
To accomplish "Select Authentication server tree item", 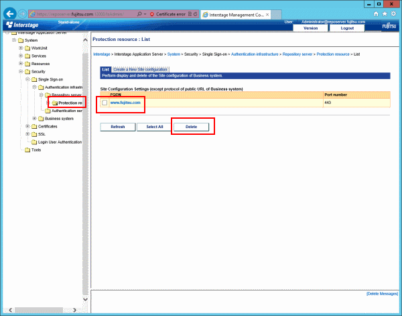I will [64, 111].
